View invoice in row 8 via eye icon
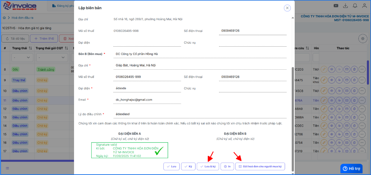The image size is (371, 175). 332,69
